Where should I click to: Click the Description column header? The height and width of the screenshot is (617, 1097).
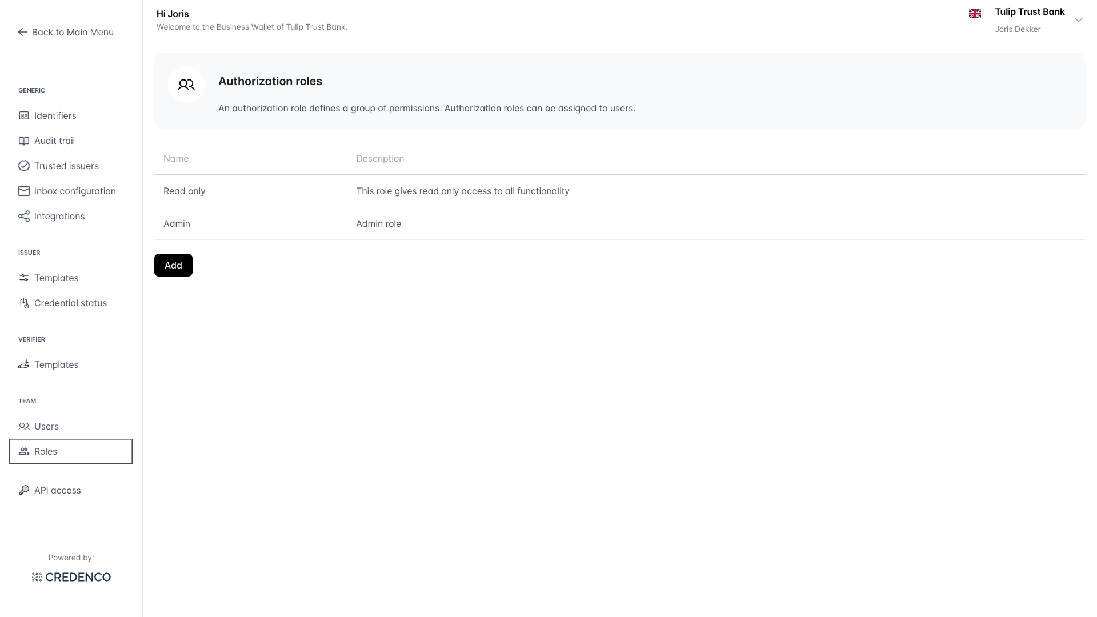[x=380, y=158]
